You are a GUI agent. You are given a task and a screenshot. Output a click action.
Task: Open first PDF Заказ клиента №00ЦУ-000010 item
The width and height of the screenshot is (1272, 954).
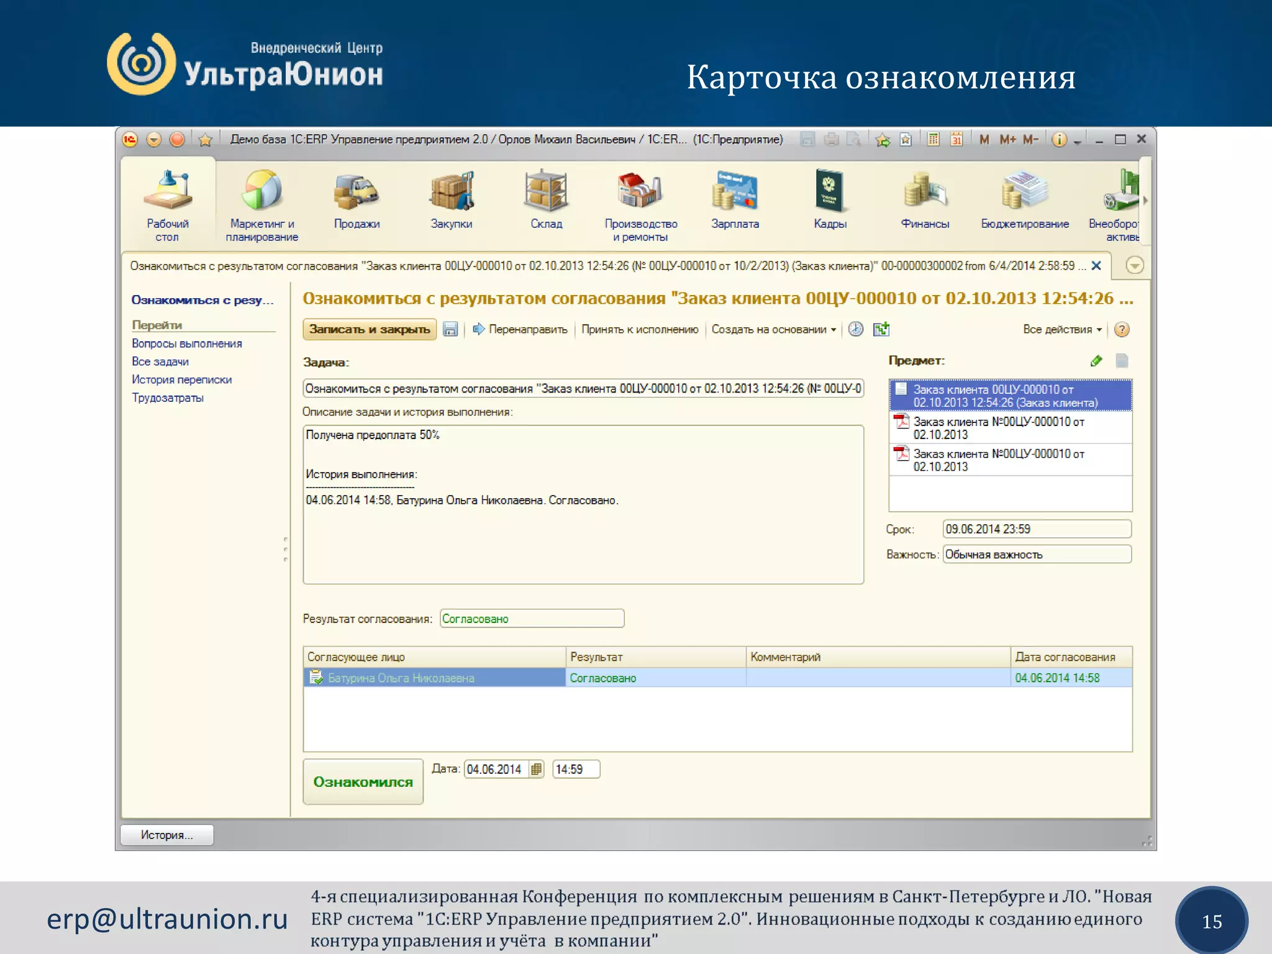[x=1011, y=428]
